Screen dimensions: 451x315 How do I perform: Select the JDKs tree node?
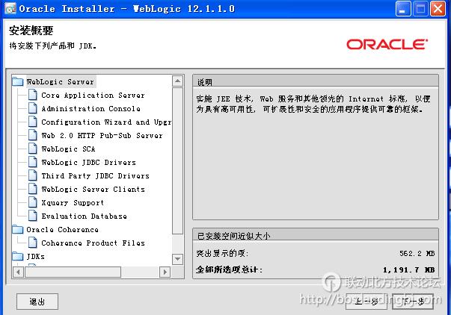point(35,256)
